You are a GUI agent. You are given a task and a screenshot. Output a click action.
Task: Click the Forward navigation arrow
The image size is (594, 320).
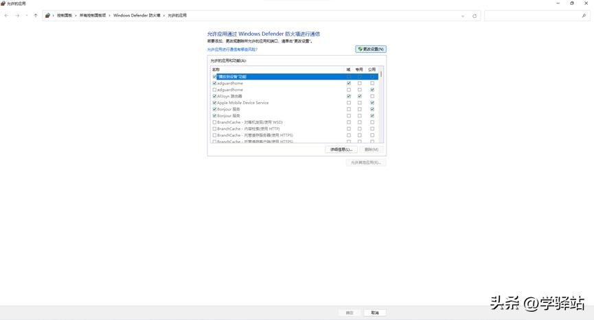17,16
